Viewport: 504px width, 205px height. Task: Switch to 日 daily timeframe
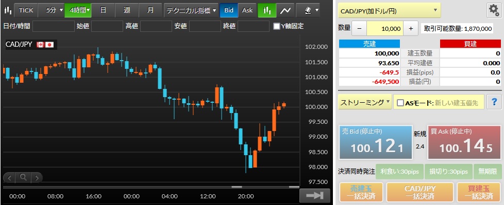point(103,10)
